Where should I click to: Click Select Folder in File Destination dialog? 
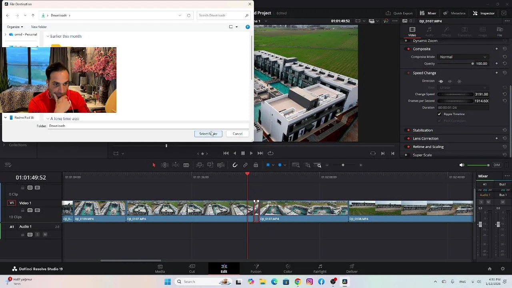tap(208, 134)
